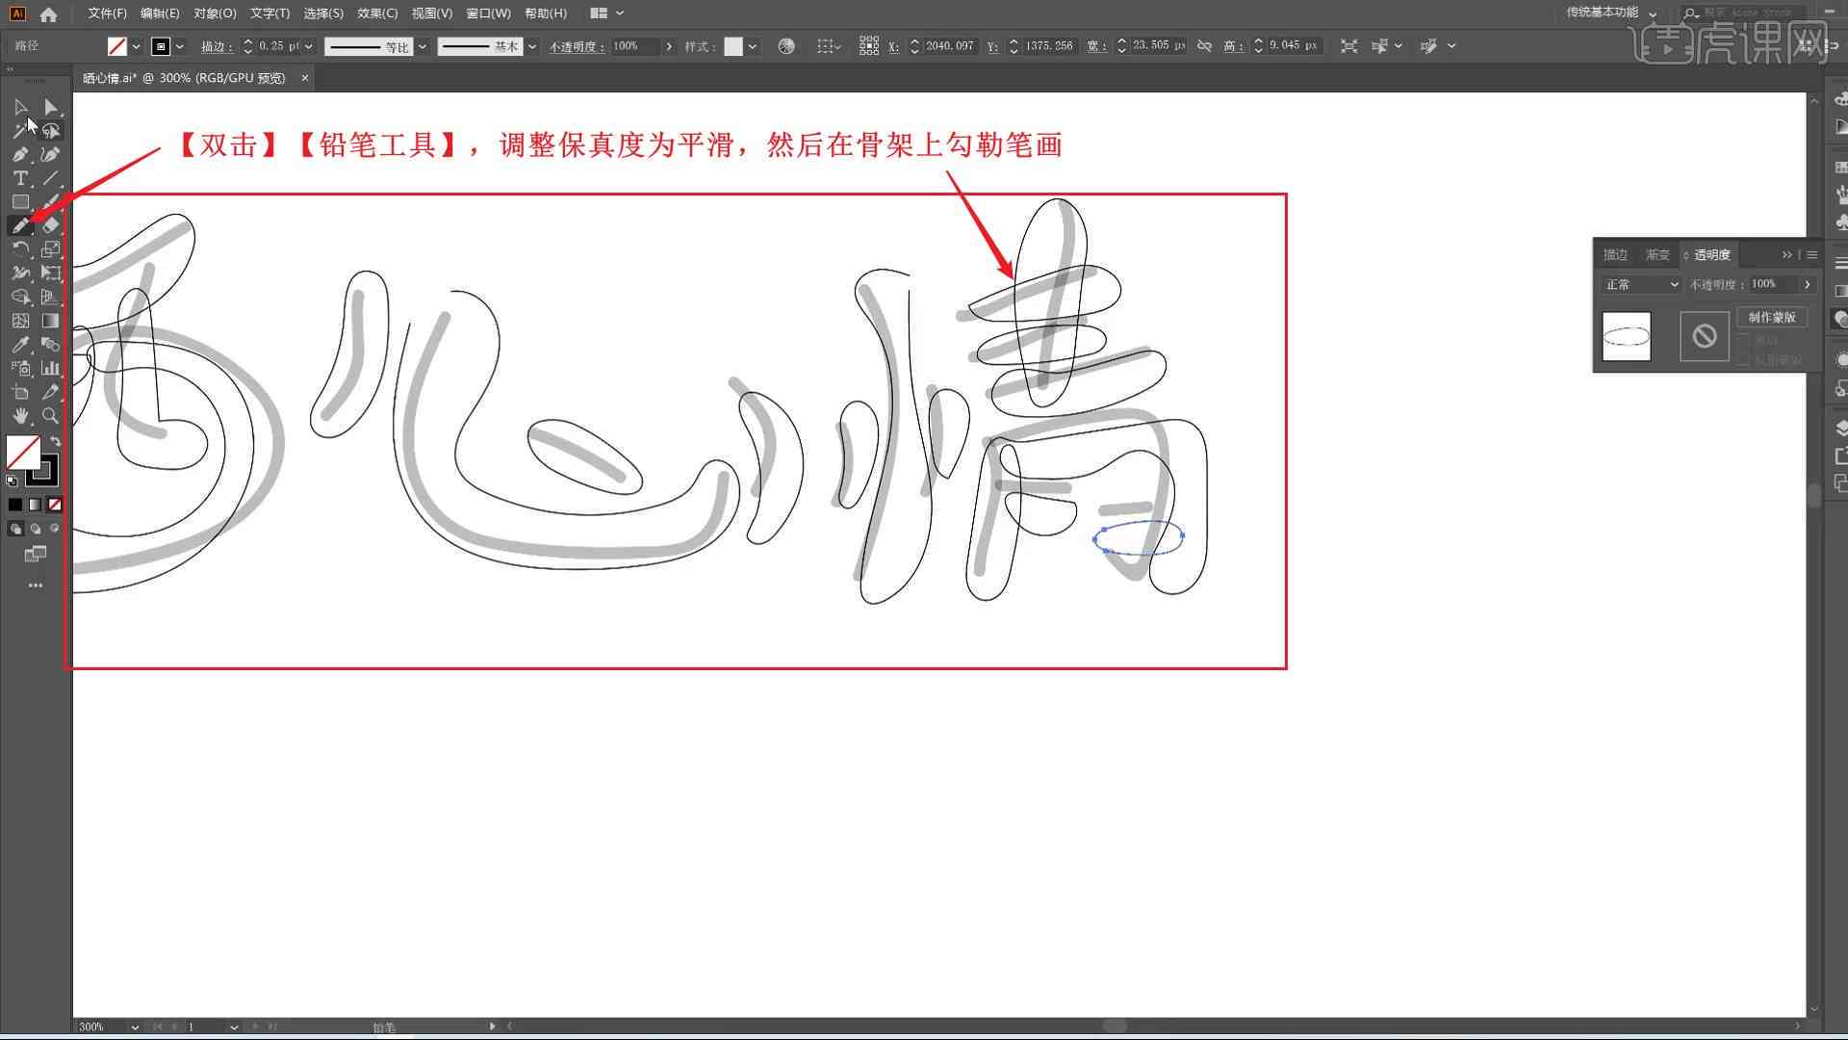Open the 文字(T) menu
This screenshot has width=1848, height=1040.
point(269,13)
